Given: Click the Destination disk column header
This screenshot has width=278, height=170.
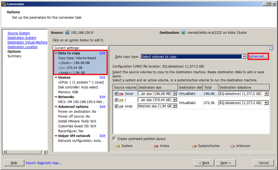Looking at the screenshot, I should click(191, 87).
